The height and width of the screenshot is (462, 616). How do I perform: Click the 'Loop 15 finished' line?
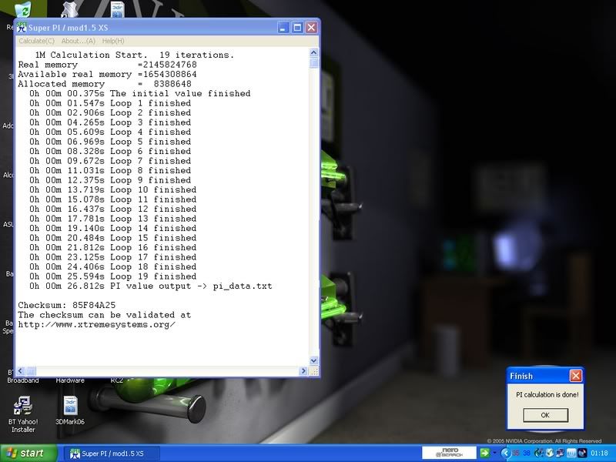point(112,238)
